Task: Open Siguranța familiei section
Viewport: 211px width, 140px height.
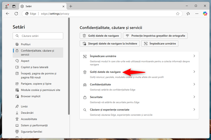Action: click(38, 132)
